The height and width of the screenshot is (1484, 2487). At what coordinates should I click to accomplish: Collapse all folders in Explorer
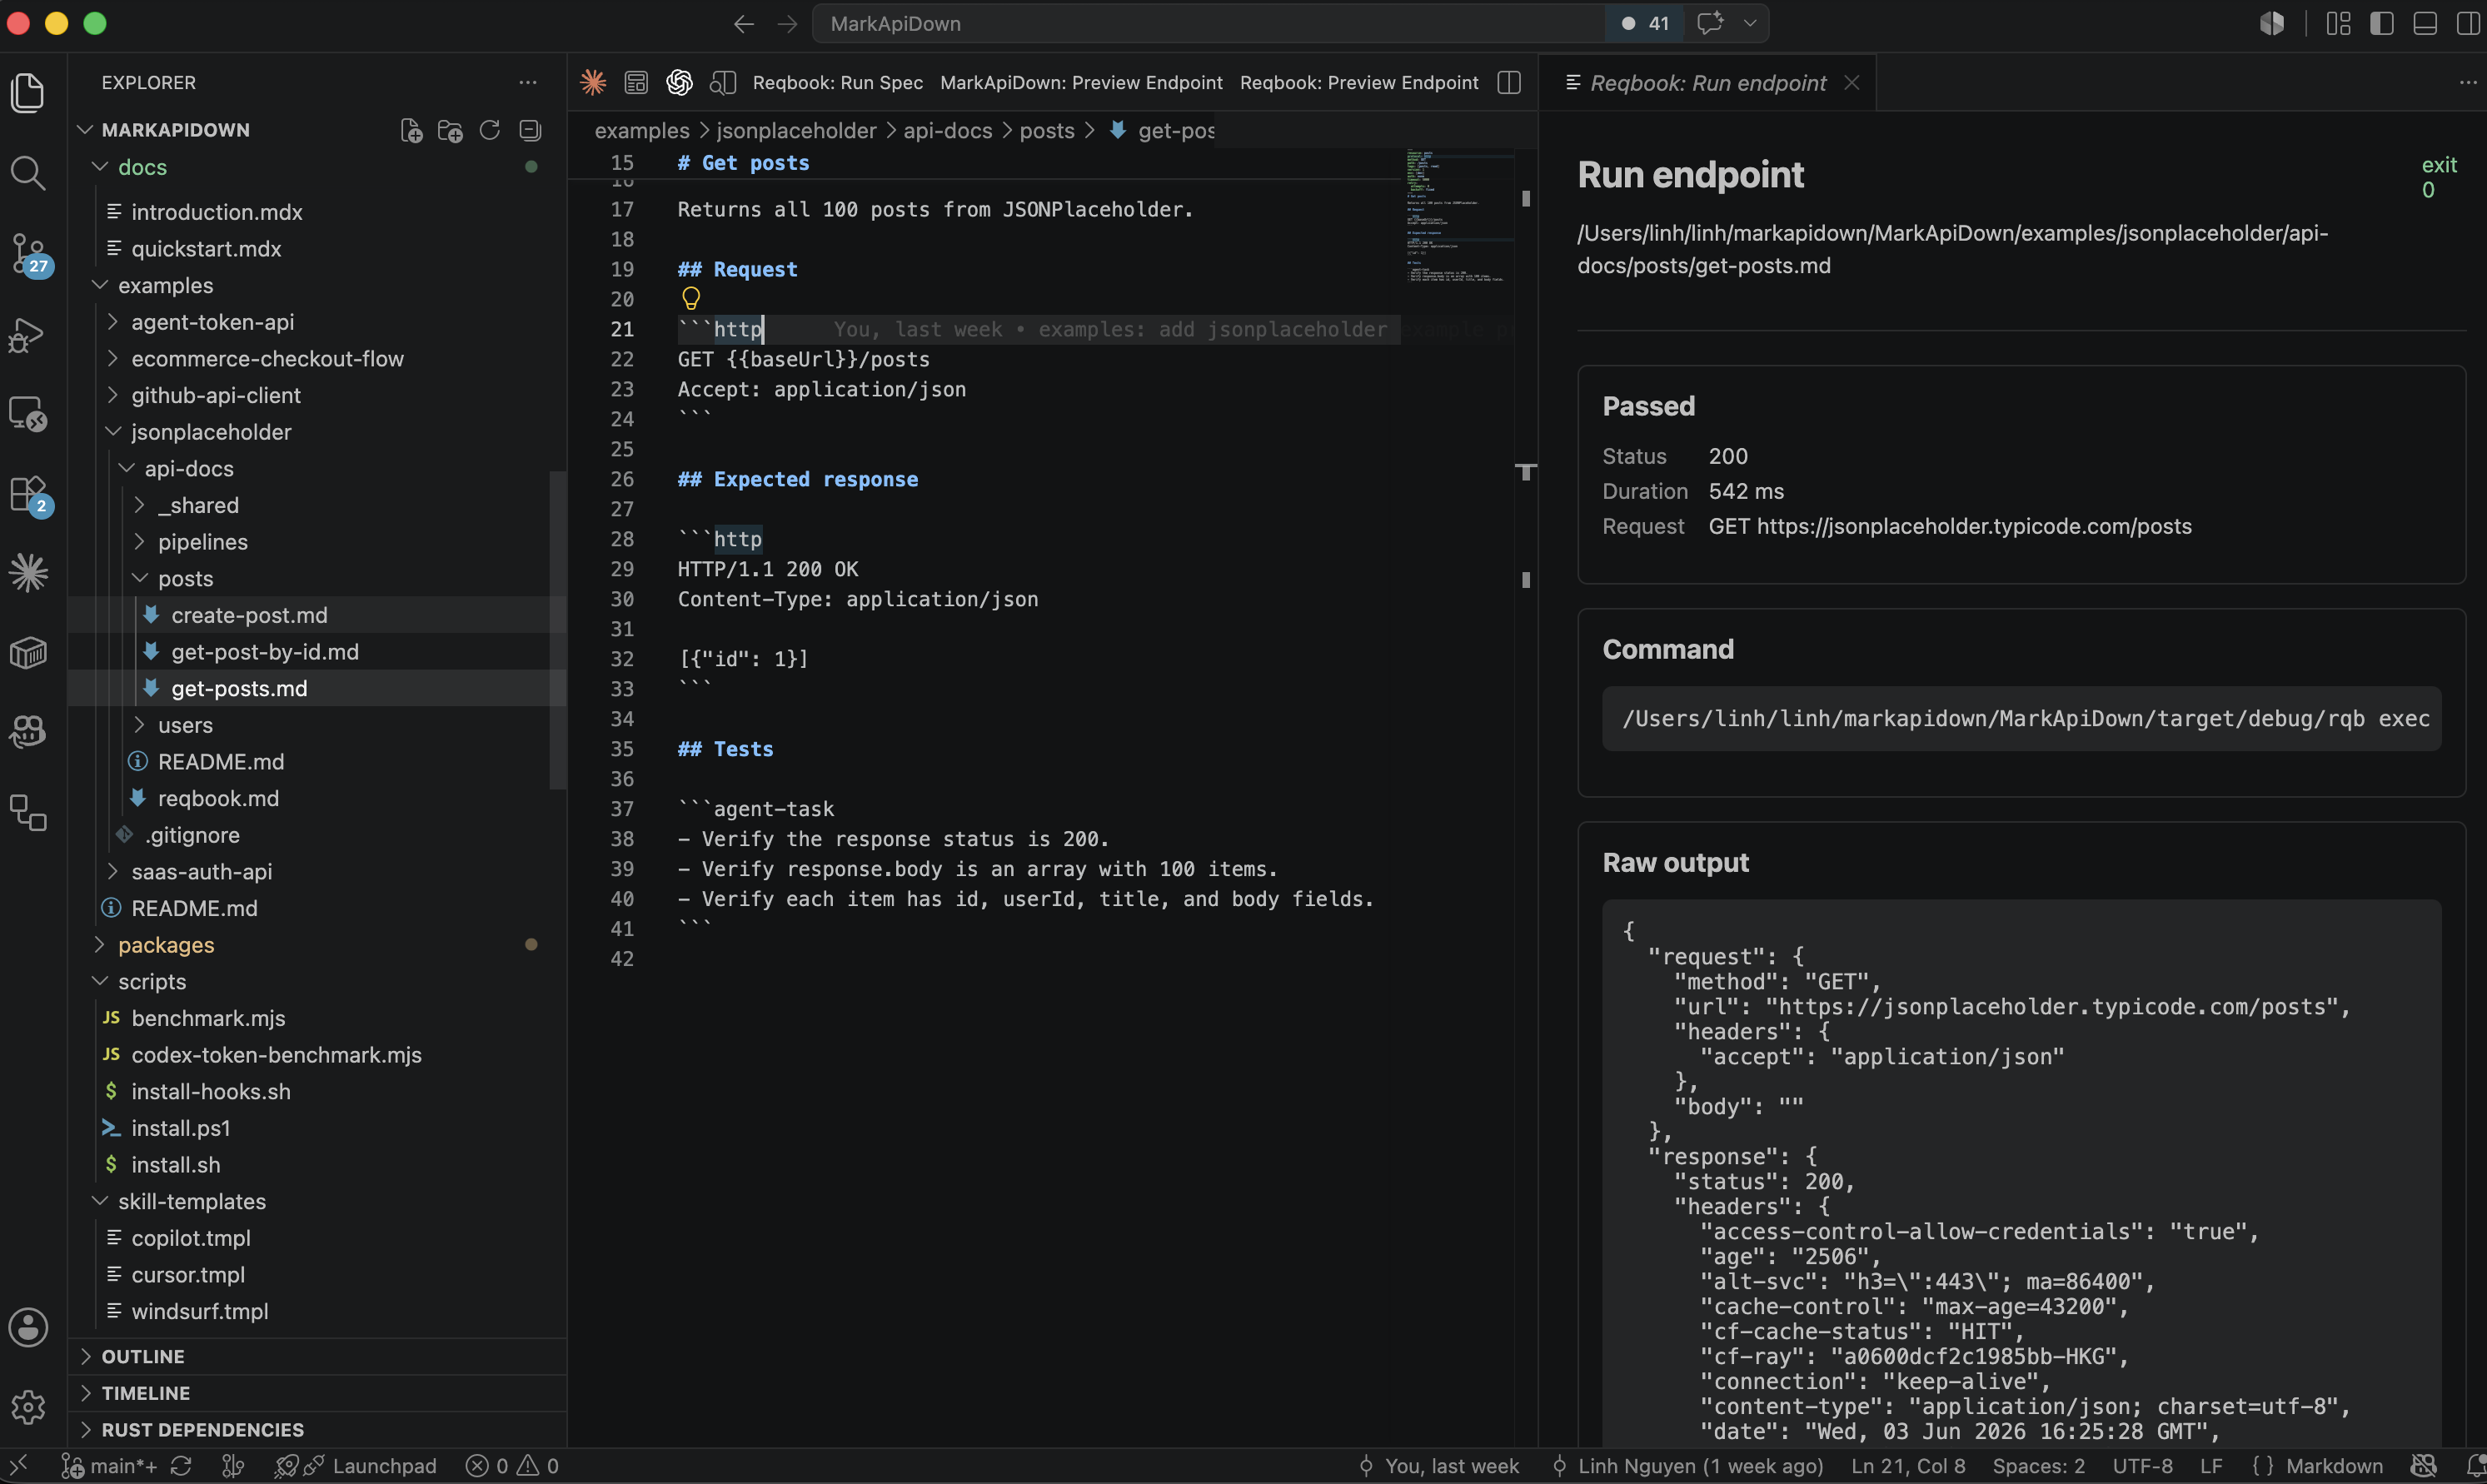(x=530, y=130)
